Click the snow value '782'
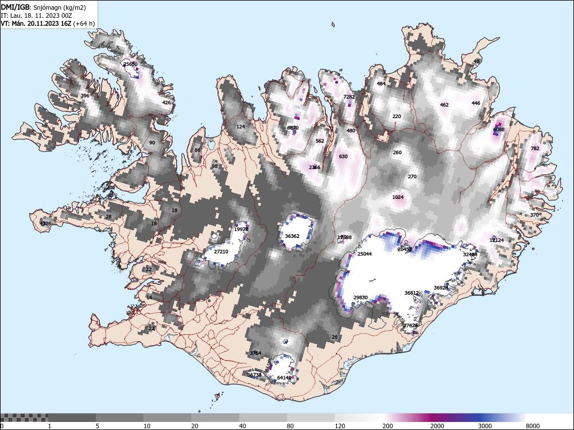The height and width of the screenshot is (430, 574). click(x=535, y=148)
